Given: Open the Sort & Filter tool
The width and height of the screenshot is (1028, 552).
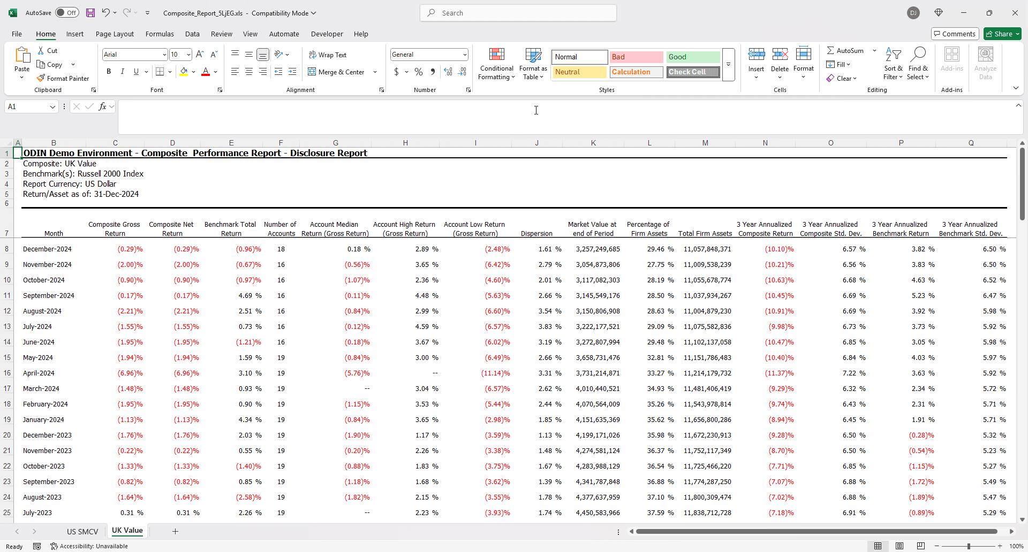Looking at the screenshot, I should tap(893, 64).
